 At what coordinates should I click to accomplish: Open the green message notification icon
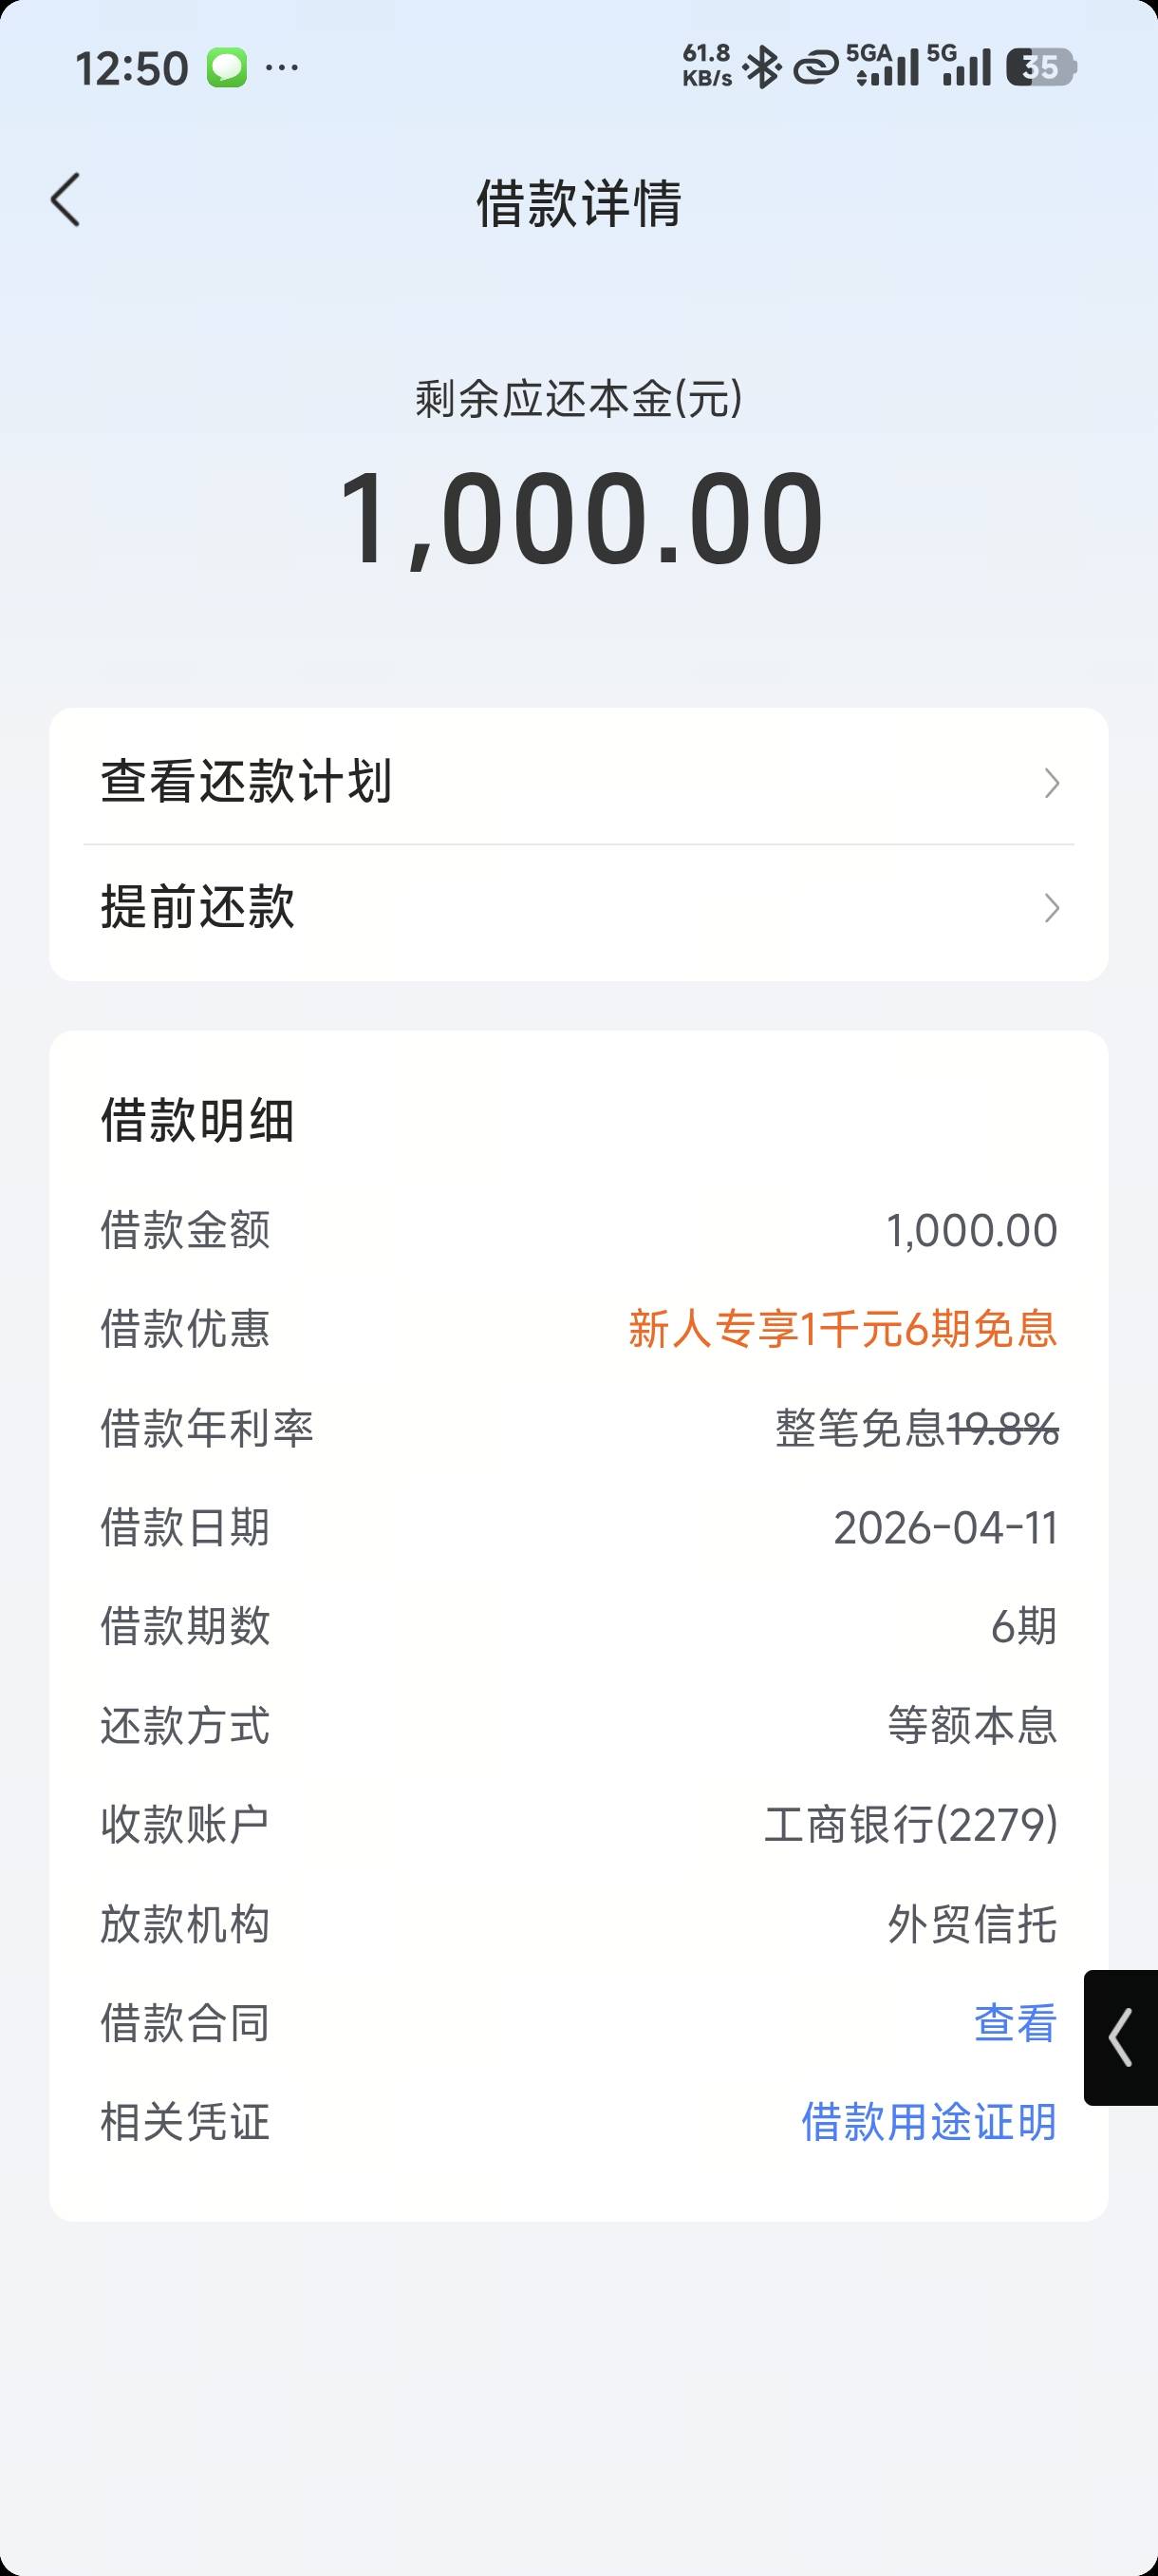(227, 68)
